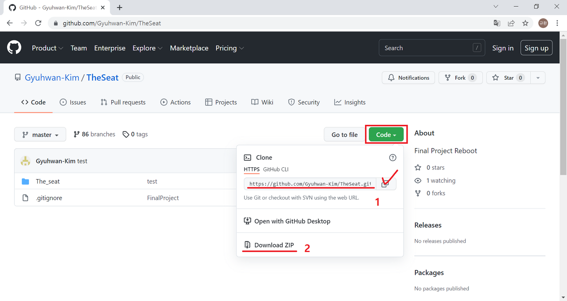This screenshot has width=567, height=301.
Task: Open the 0 stars link in About
Action: click(430, 168)
